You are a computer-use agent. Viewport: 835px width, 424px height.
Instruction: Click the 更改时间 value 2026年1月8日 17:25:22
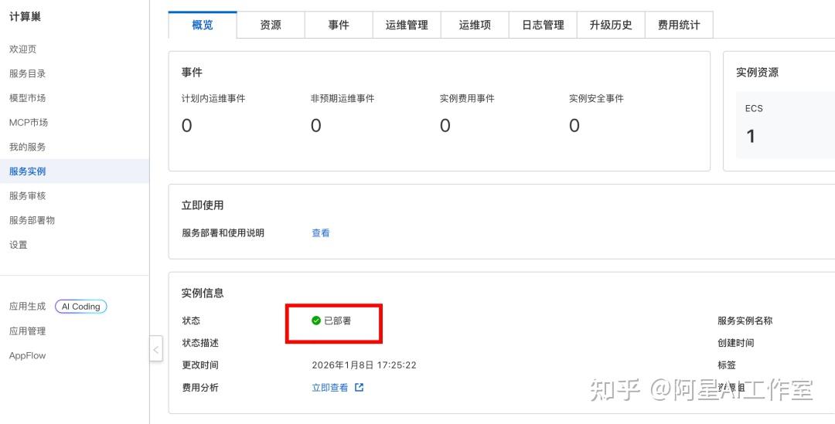tap(364, 365)
